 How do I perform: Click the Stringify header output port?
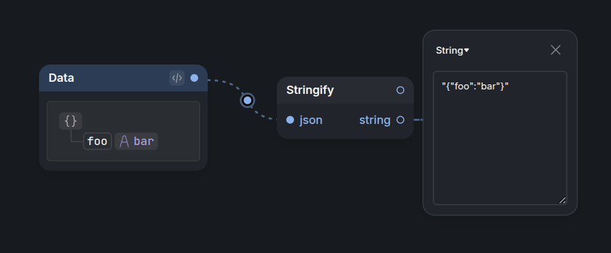400,90
